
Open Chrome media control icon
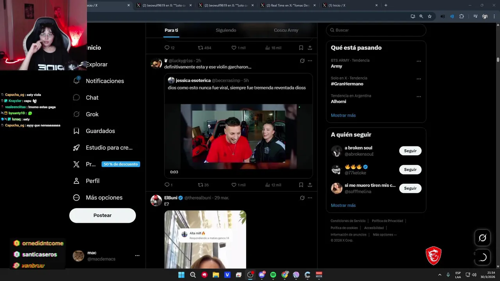tap(475, 16)
